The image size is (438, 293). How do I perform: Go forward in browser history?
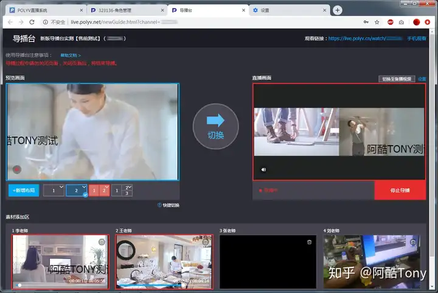[x=21, y=22]
